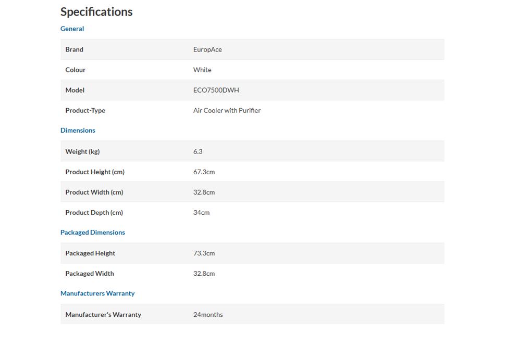Click the Packaged Dimensions heading
Image resolution: width=505 pixels, height=347 pixels.
pos(92,232)
